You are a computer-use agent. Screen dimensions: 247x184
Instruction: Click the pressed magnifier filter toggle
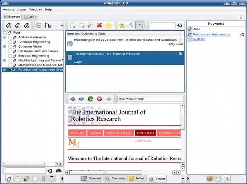[140, 25]
